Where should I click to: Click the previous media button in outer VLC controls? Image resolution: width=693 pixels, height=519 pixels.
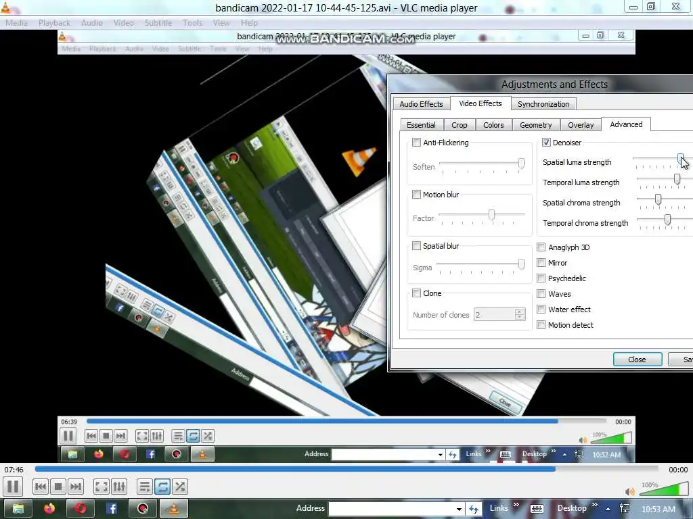(x=40, y=487)
